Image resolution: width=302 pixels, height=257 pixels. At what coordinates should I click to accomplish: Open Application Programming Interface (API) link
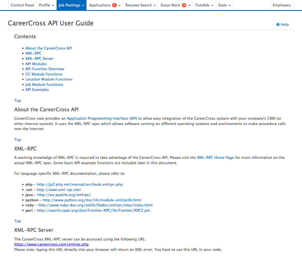[102, 118]
